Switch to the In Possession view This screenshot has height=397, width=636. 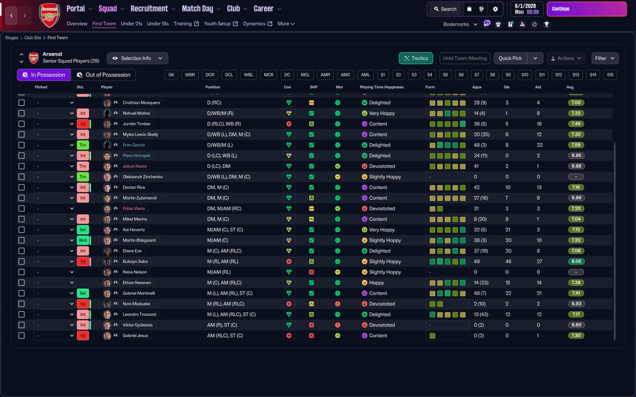coord(44,75)
